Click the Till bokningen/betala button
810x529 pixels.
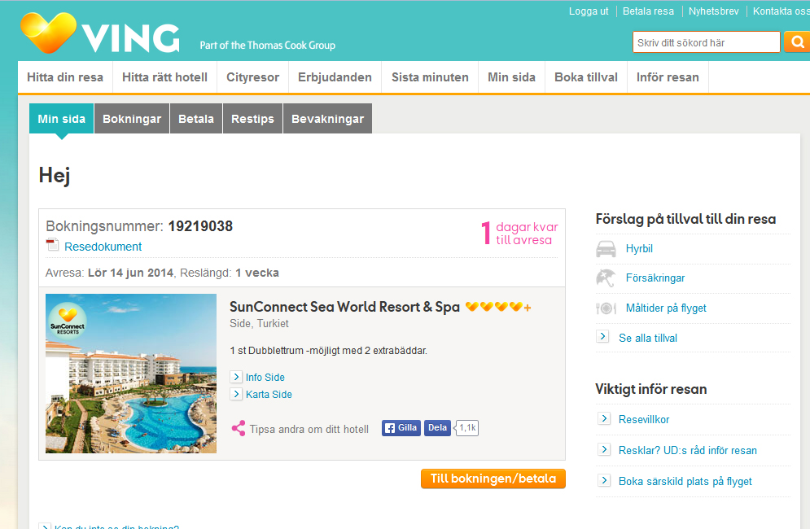click(x=493, y=479)
